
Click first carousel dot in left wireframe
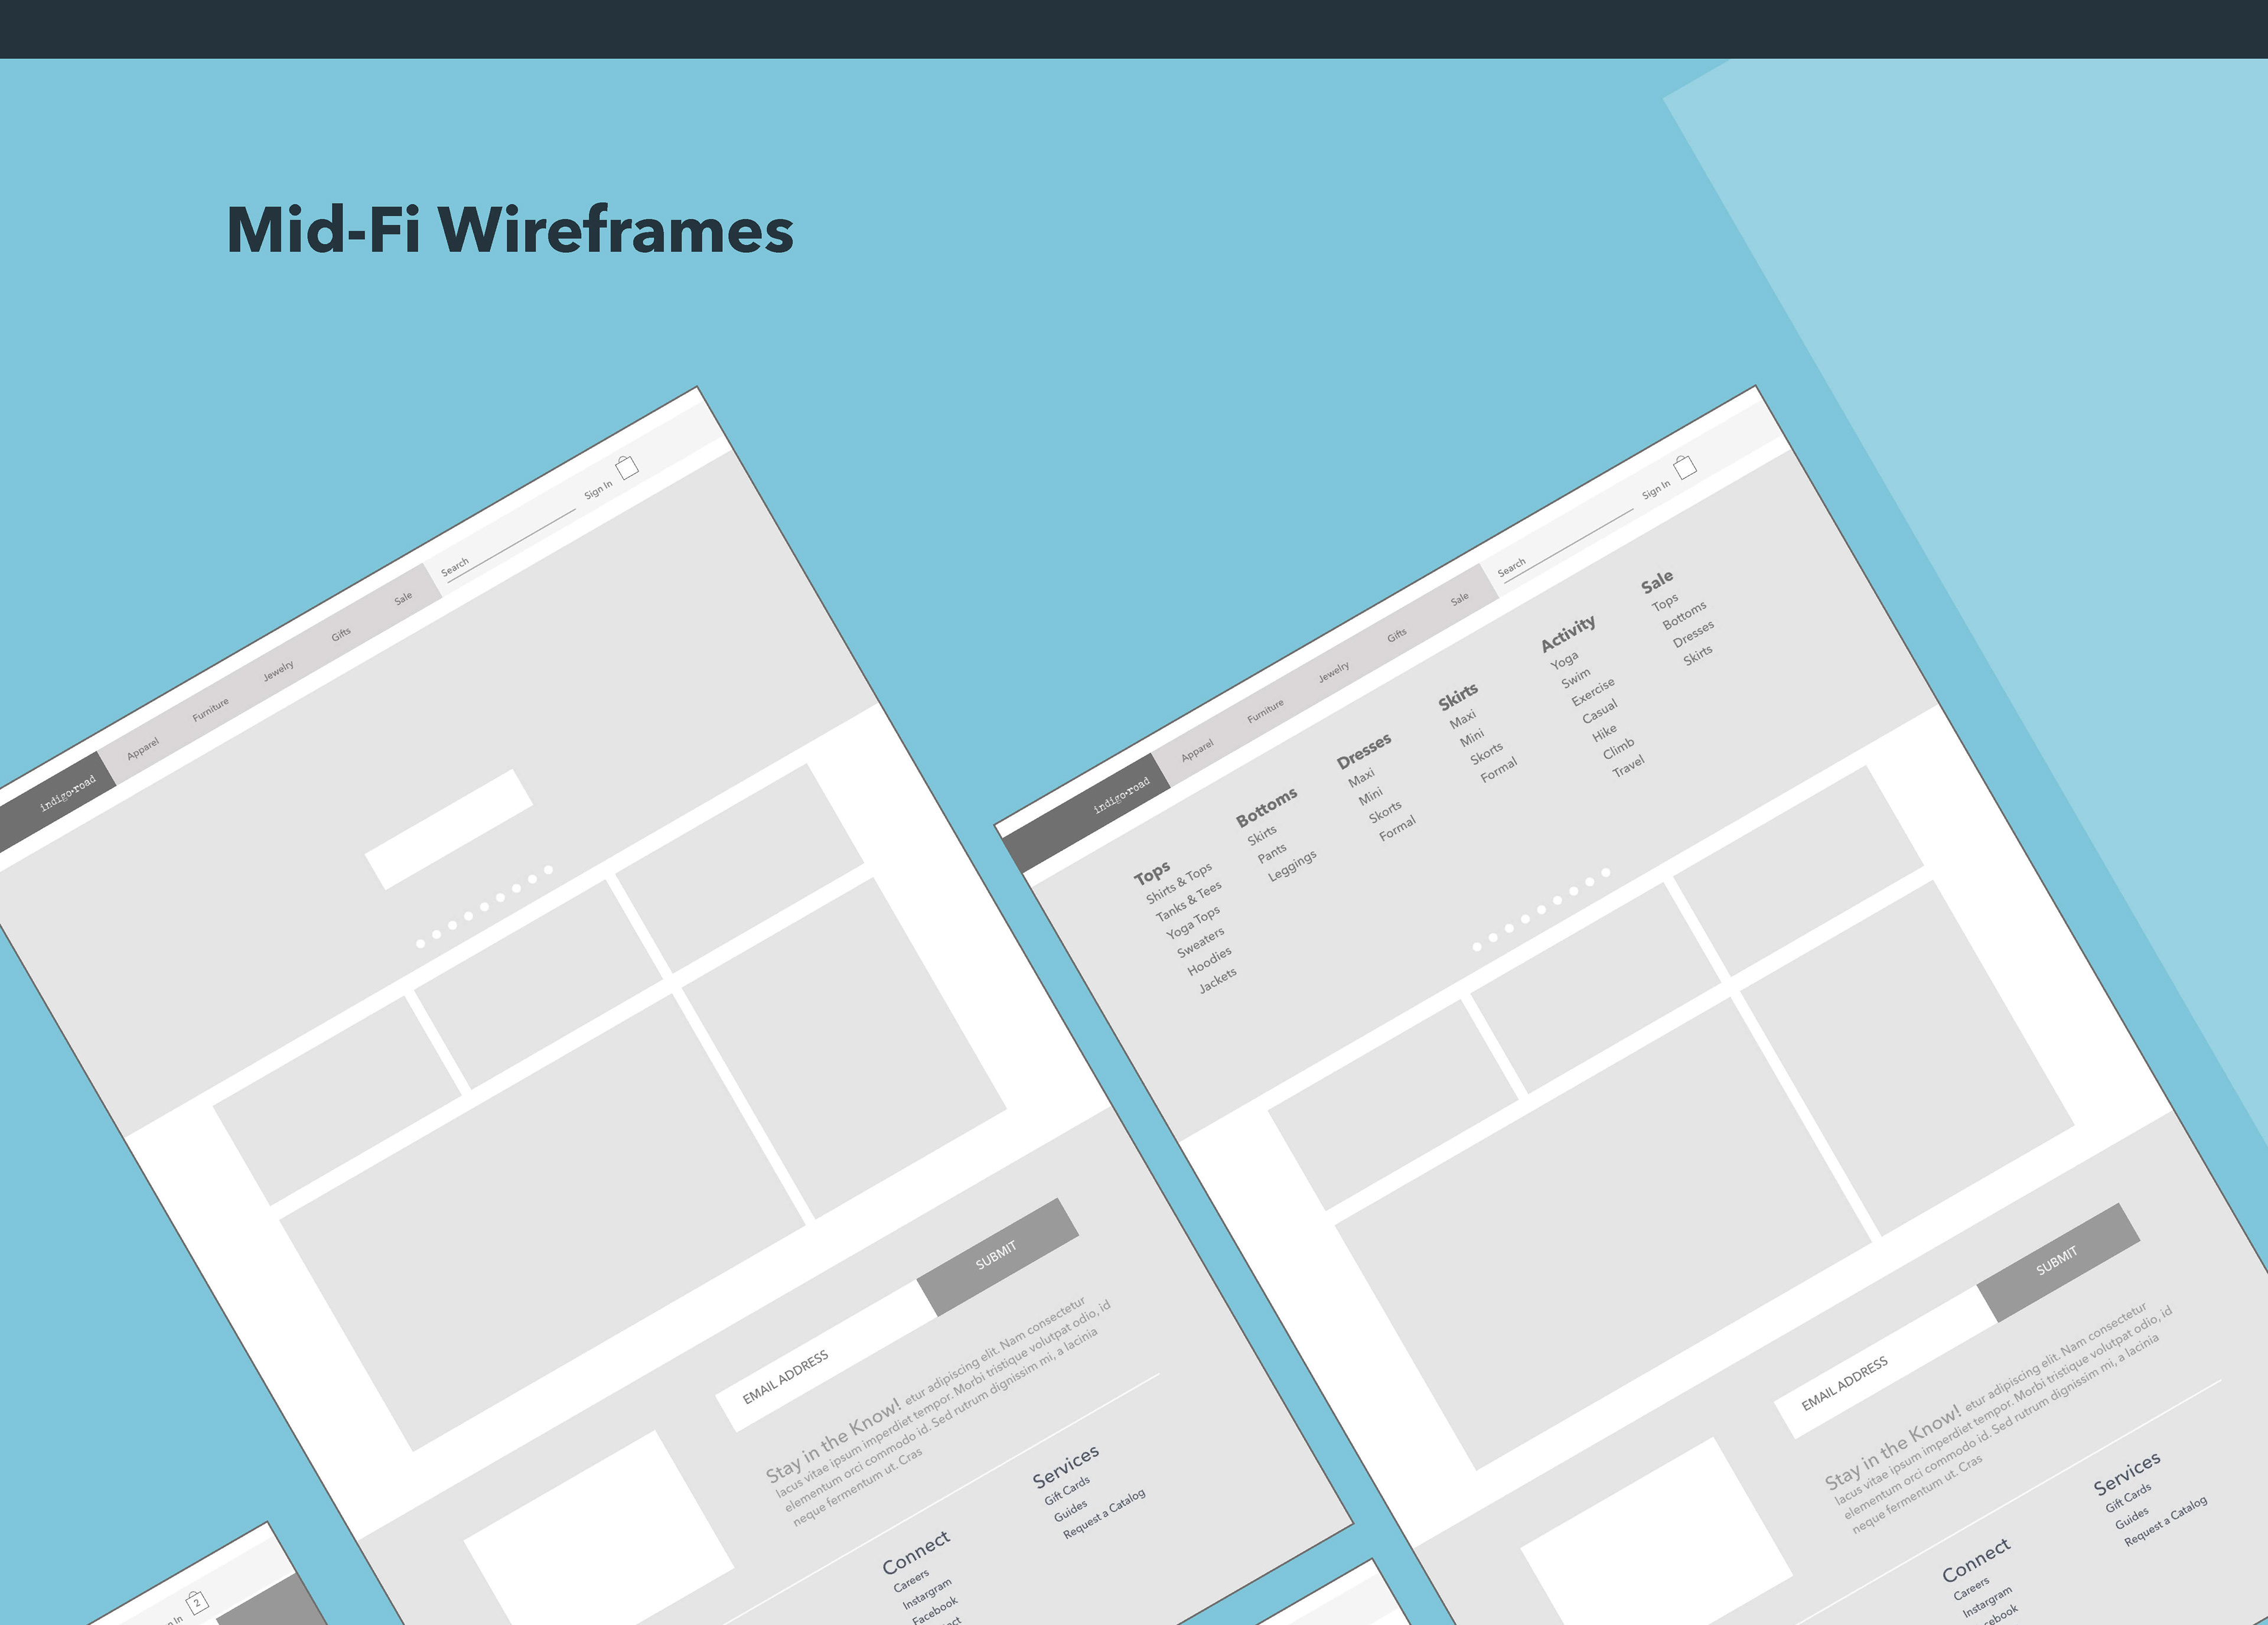coord(421,943)
